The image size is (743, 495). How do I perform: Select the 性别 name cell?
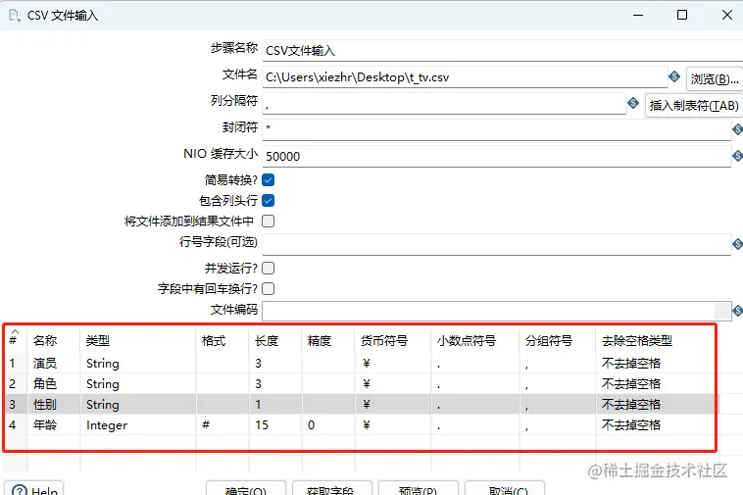[54, 405]
